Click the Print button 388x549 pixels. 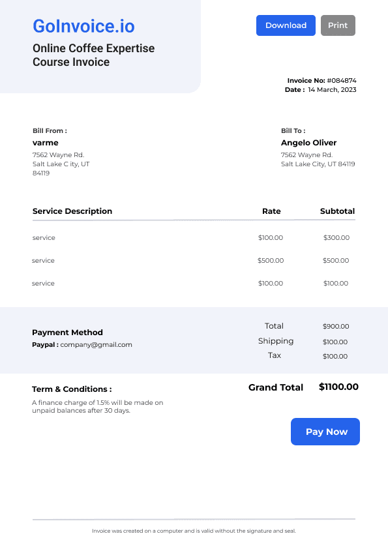pyautogui.click(x=338, y=25)
